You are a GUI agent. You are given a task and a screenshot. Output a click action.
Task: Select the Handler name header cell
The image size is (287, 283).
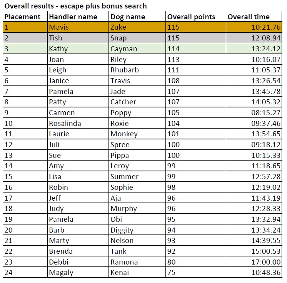78,17
